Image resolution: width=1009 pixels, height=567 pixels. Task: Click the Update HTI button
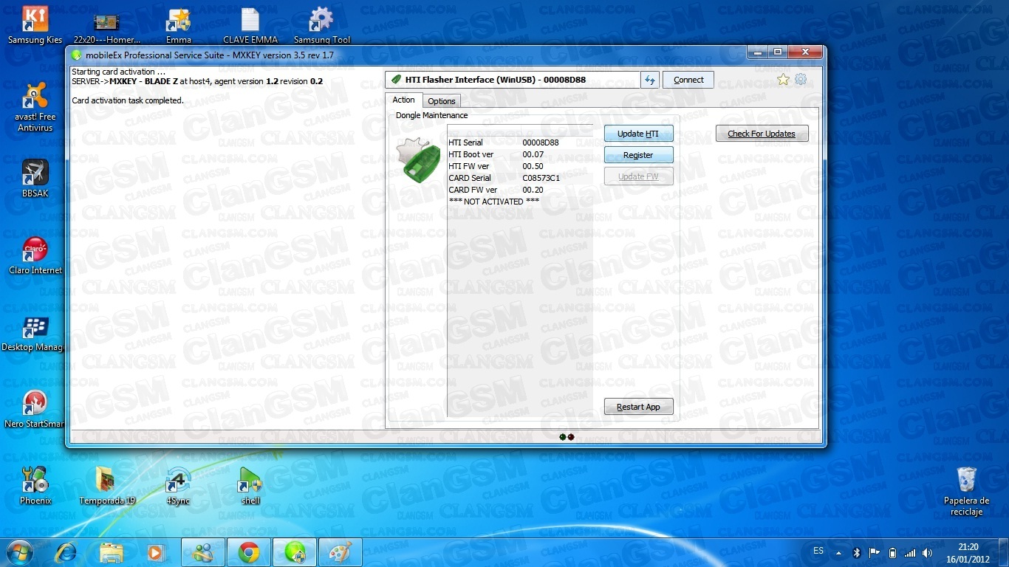tap(638, 134)
